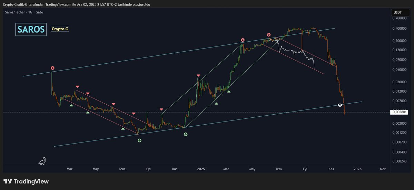Image resolution: width=414 pixels, height=190 pixels.
Task: Select the SAROS title label
Action: pyautogui.click(x=31, y=30)
